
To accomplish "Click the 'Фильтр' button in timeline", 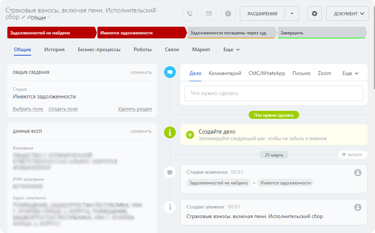I will pos(352,155).
